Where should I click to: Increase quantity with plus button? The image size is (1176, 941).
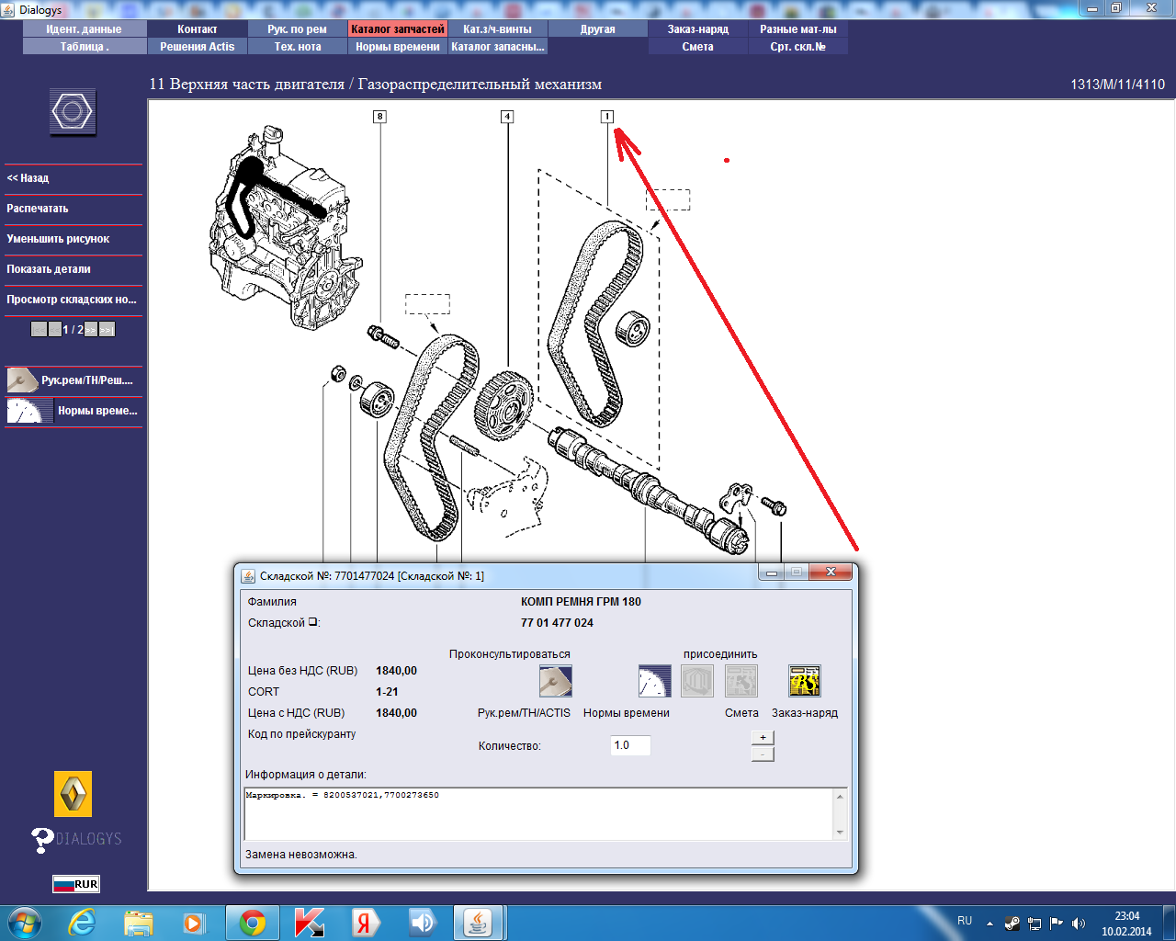click(x=763, y=738)
